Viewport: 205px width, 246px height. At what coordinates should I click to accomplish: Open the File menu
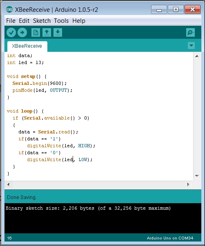(11, 21)
